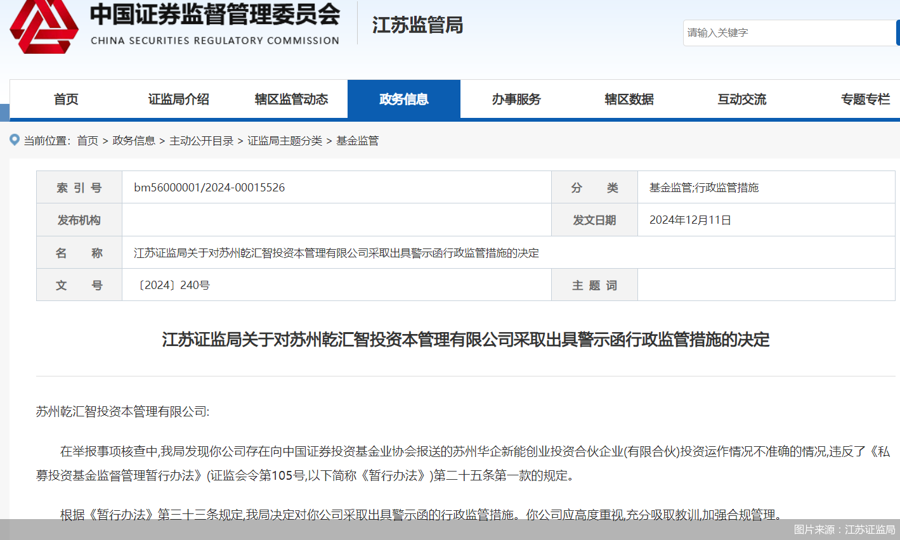Click the 政务信息 breadcrumb link
Viewport: 900px width, 540px height.
pyautogui.click(x=134, y=141)
